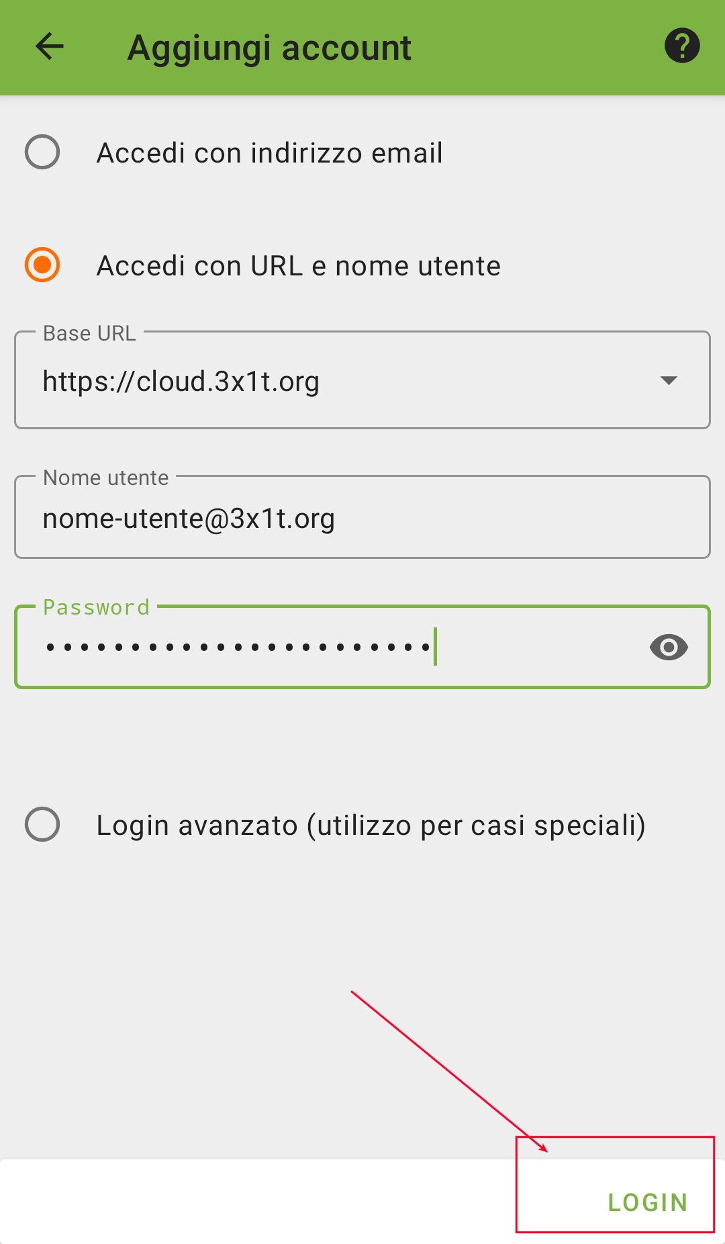Tap the 'Accedi con indirizzo email' text label
Screen dimensions: 725x1244
point(270,153)
